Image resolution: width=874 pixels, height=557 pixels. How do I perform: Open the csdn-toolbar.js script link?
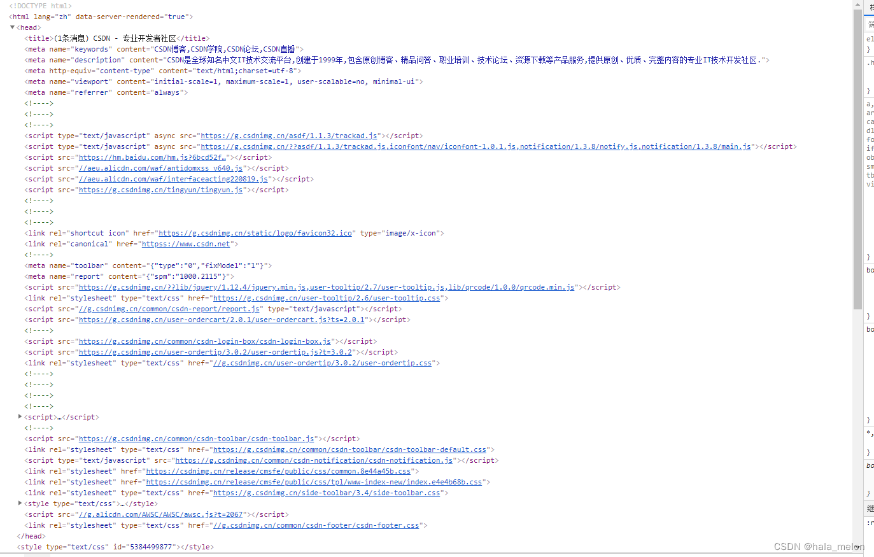tap(197, 439)
